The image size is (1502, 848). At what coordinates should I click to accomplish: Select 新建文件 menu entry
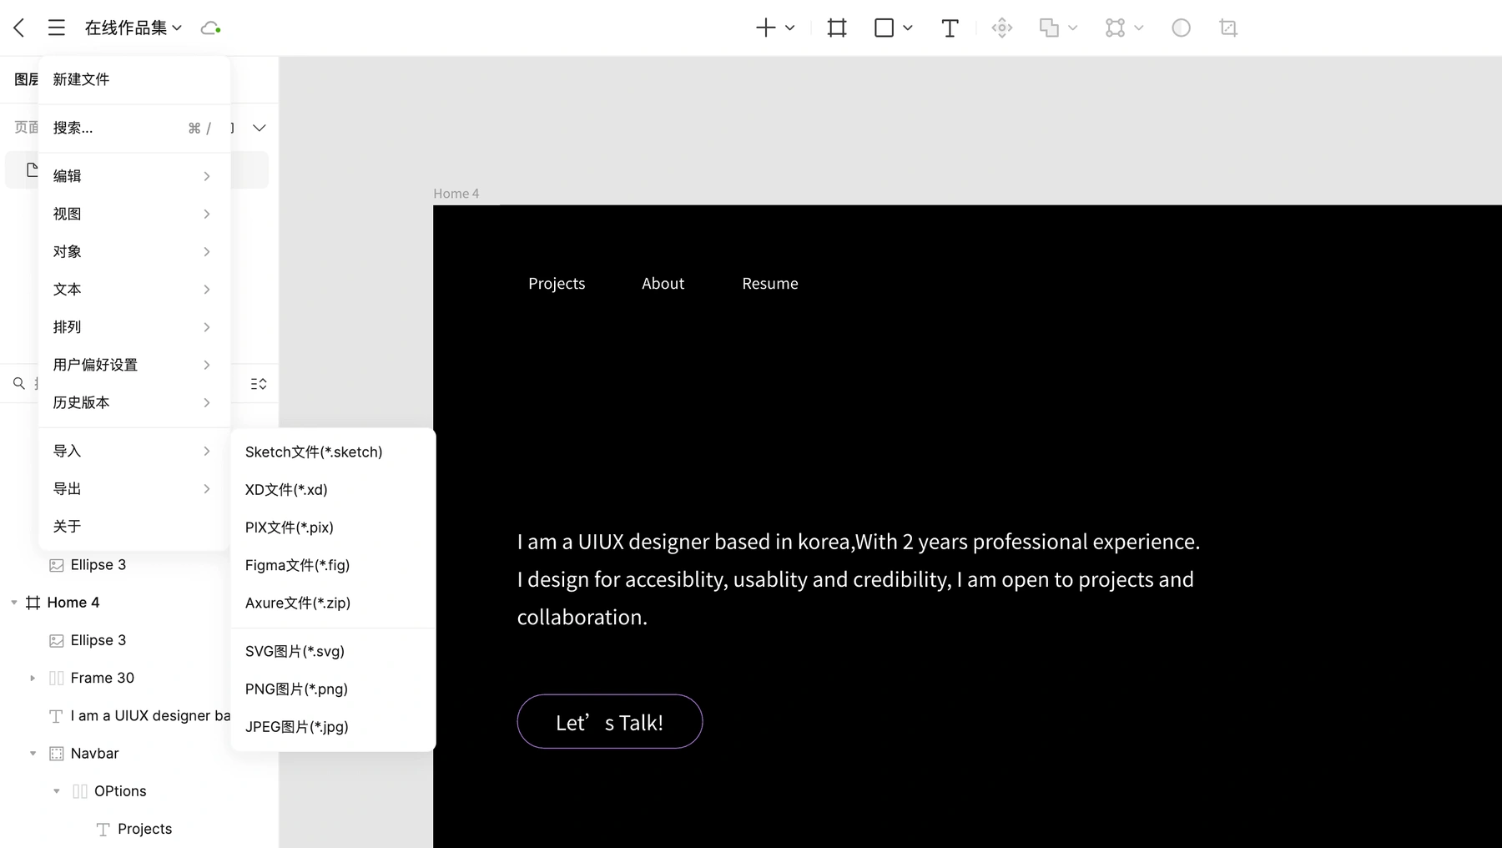pos(134,79)
